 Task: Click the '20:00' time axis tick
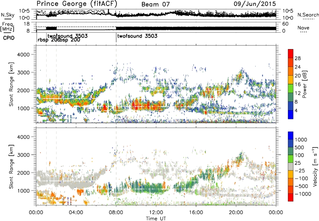tap(236, 213)
